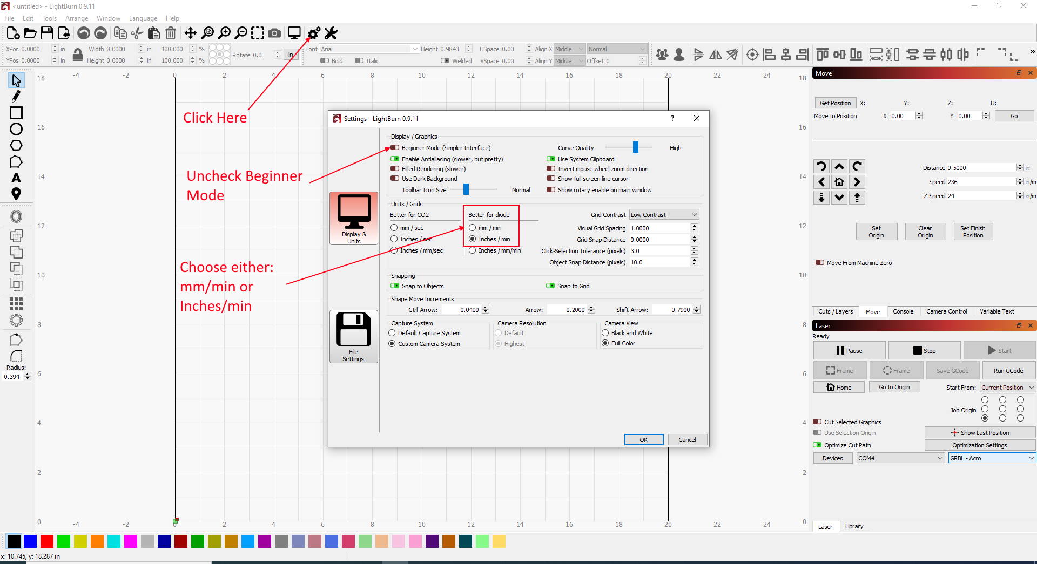Image resolution: width=1037 pixels, height=564 pixels.
Task: Undo the last action
Action: pos(83,33)
